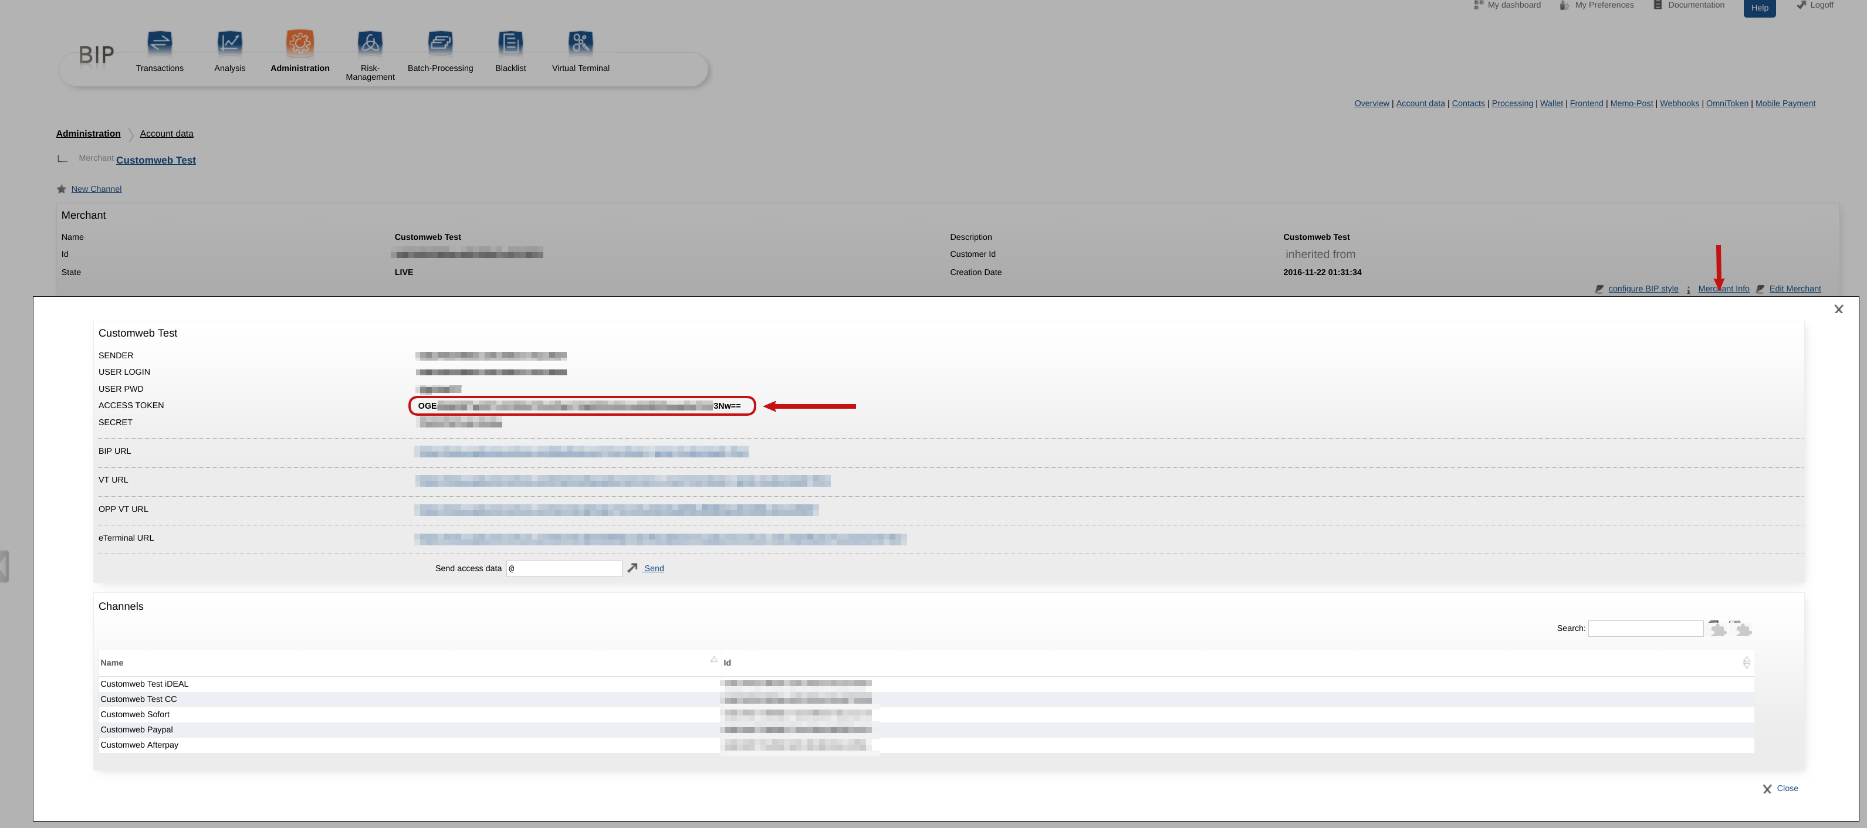This screenshot has width=1867, height=828.
Task: Click the Help button in top bar
Action: [1759, 8]
